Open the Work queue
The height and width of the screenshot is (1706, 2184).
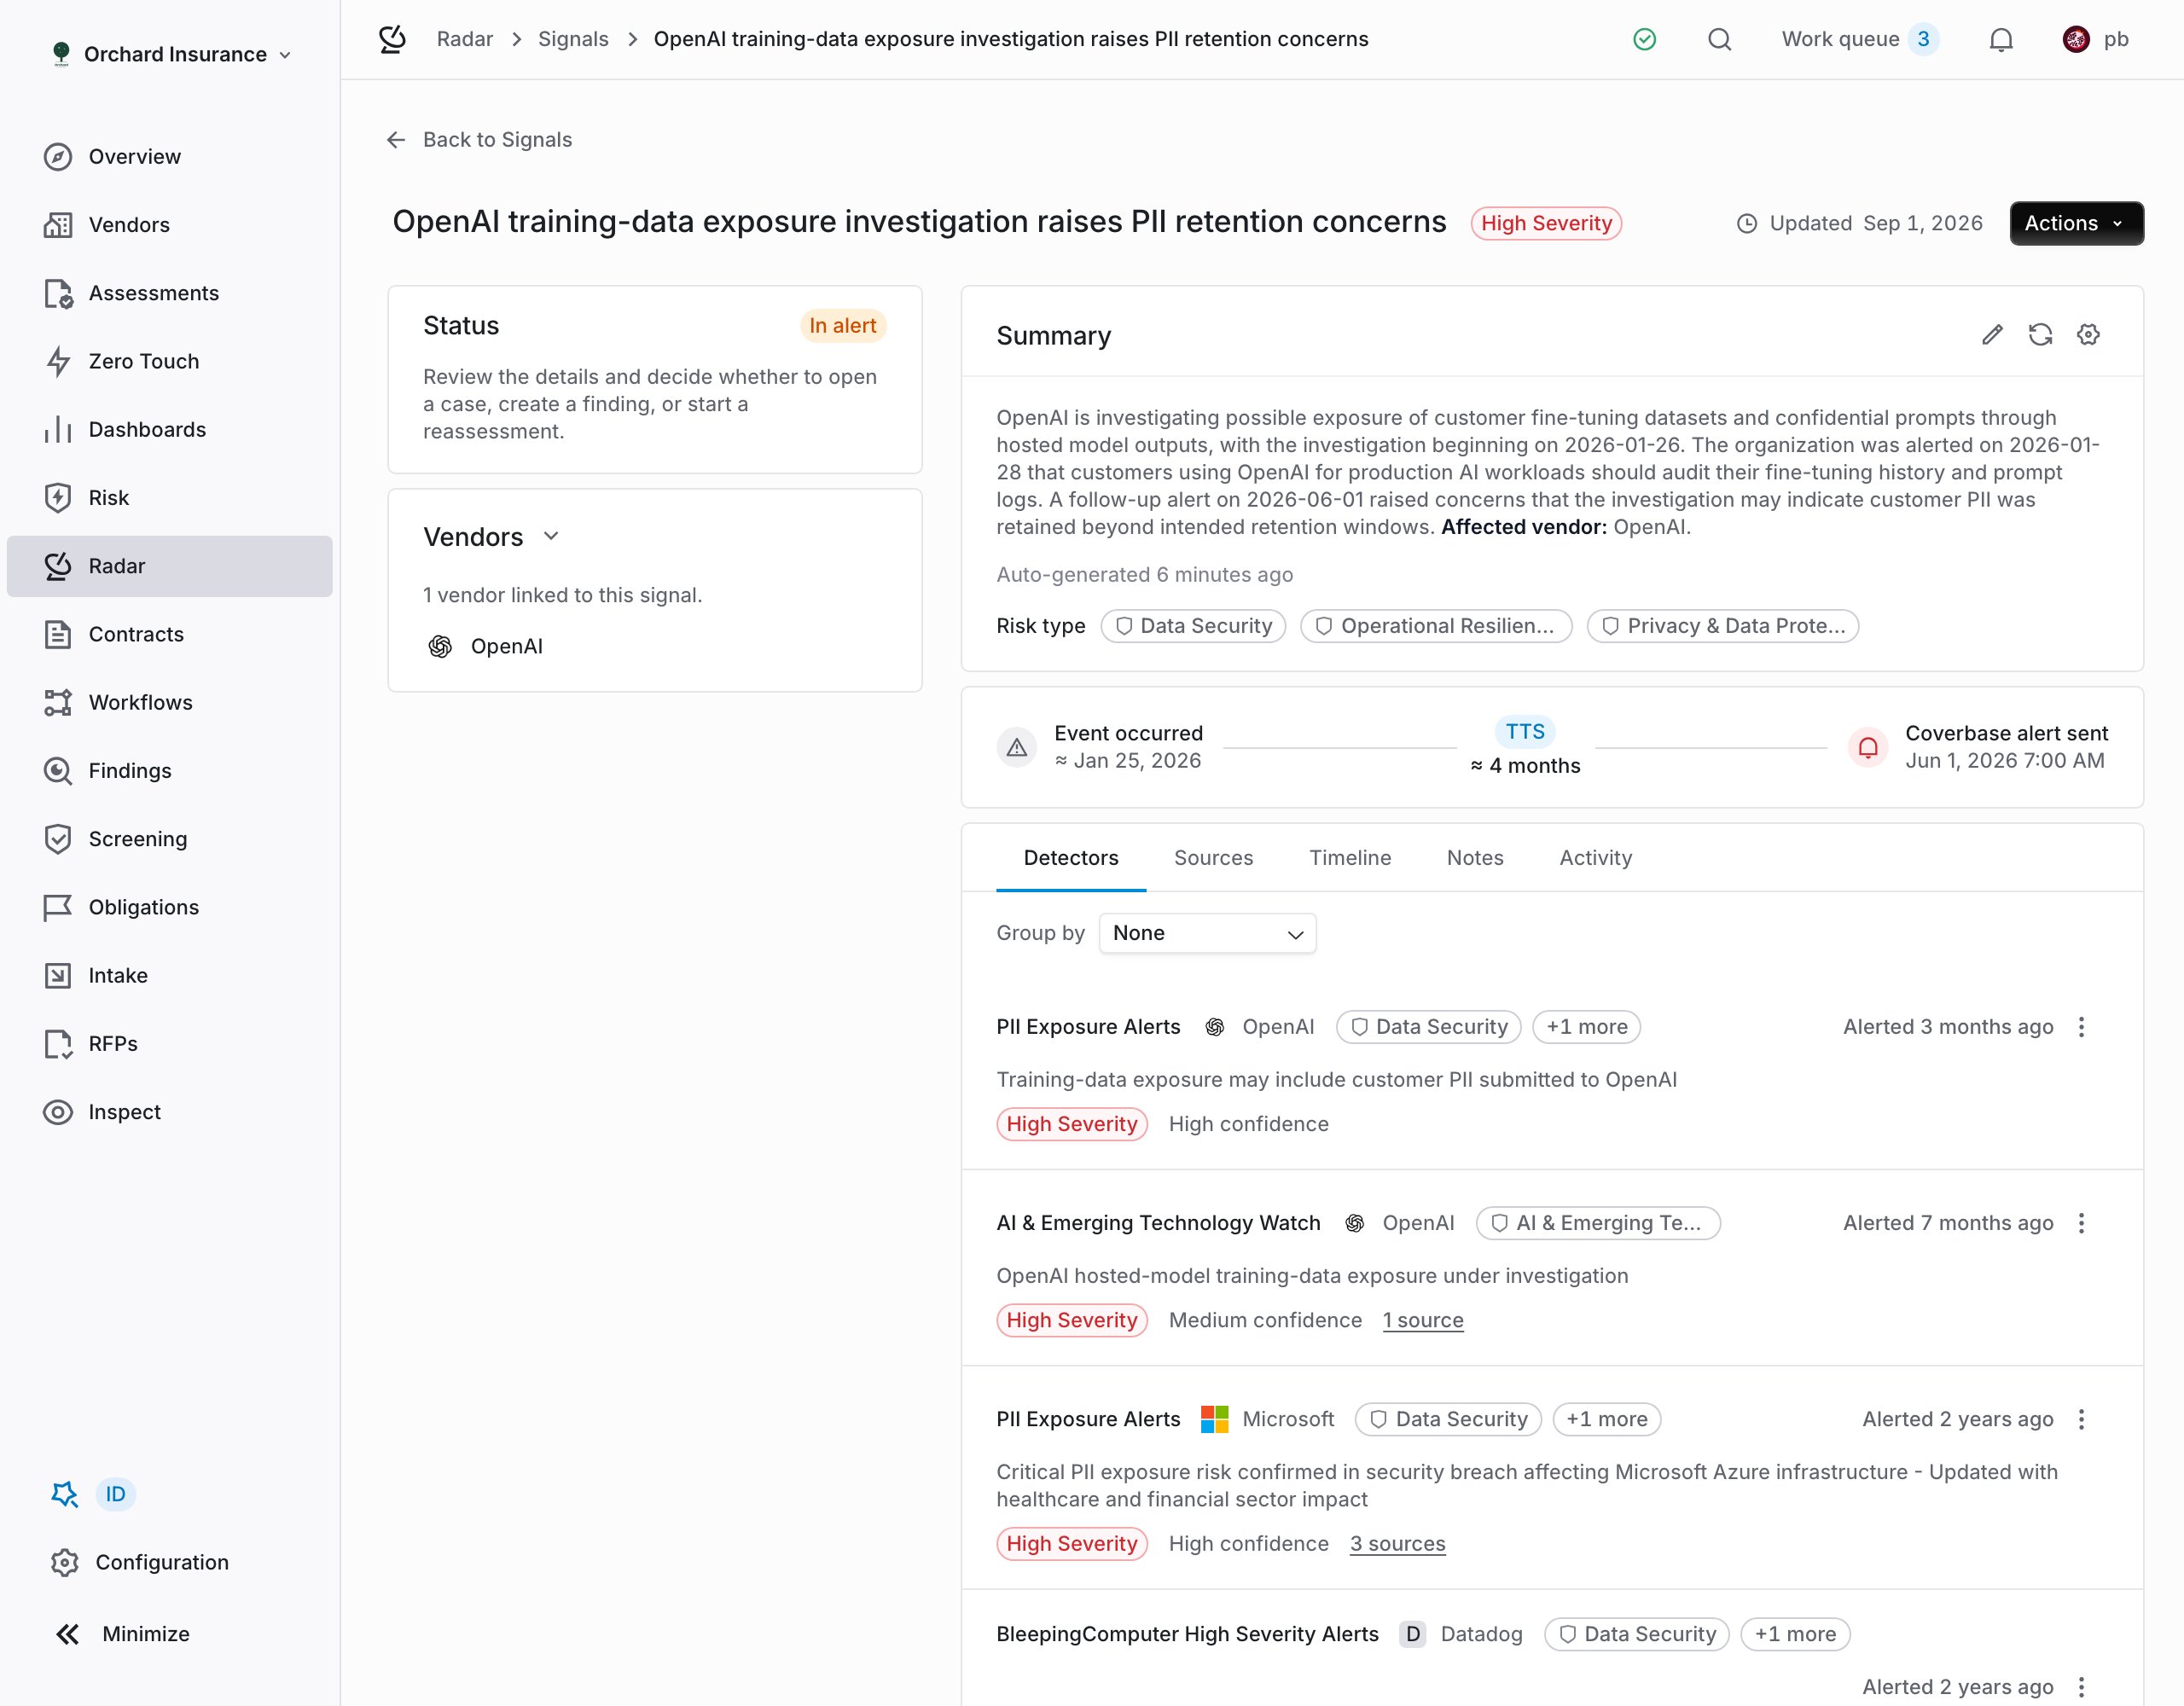(1860, 40)
